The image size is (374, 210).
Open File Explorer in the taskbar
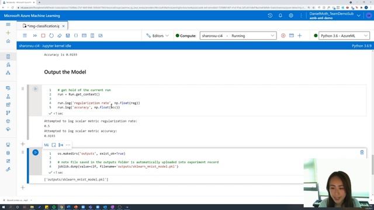point(32,207)
